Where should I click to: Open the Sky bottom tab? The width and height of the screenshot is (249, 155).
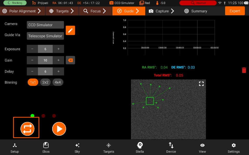click(77, 148)
